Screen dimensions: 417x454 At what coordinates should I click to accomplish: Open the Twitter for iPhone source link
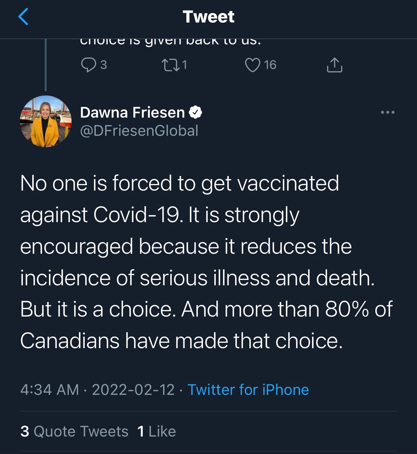point(248,390)
